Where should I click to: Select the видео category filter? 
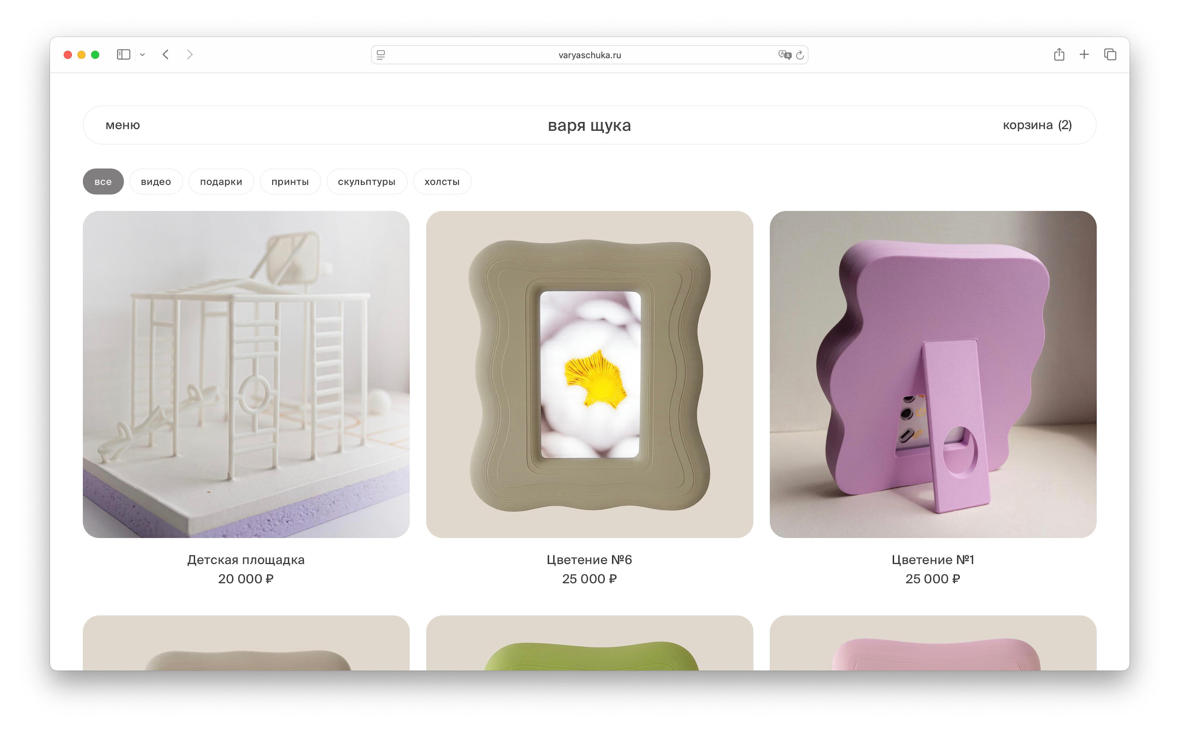156,182
